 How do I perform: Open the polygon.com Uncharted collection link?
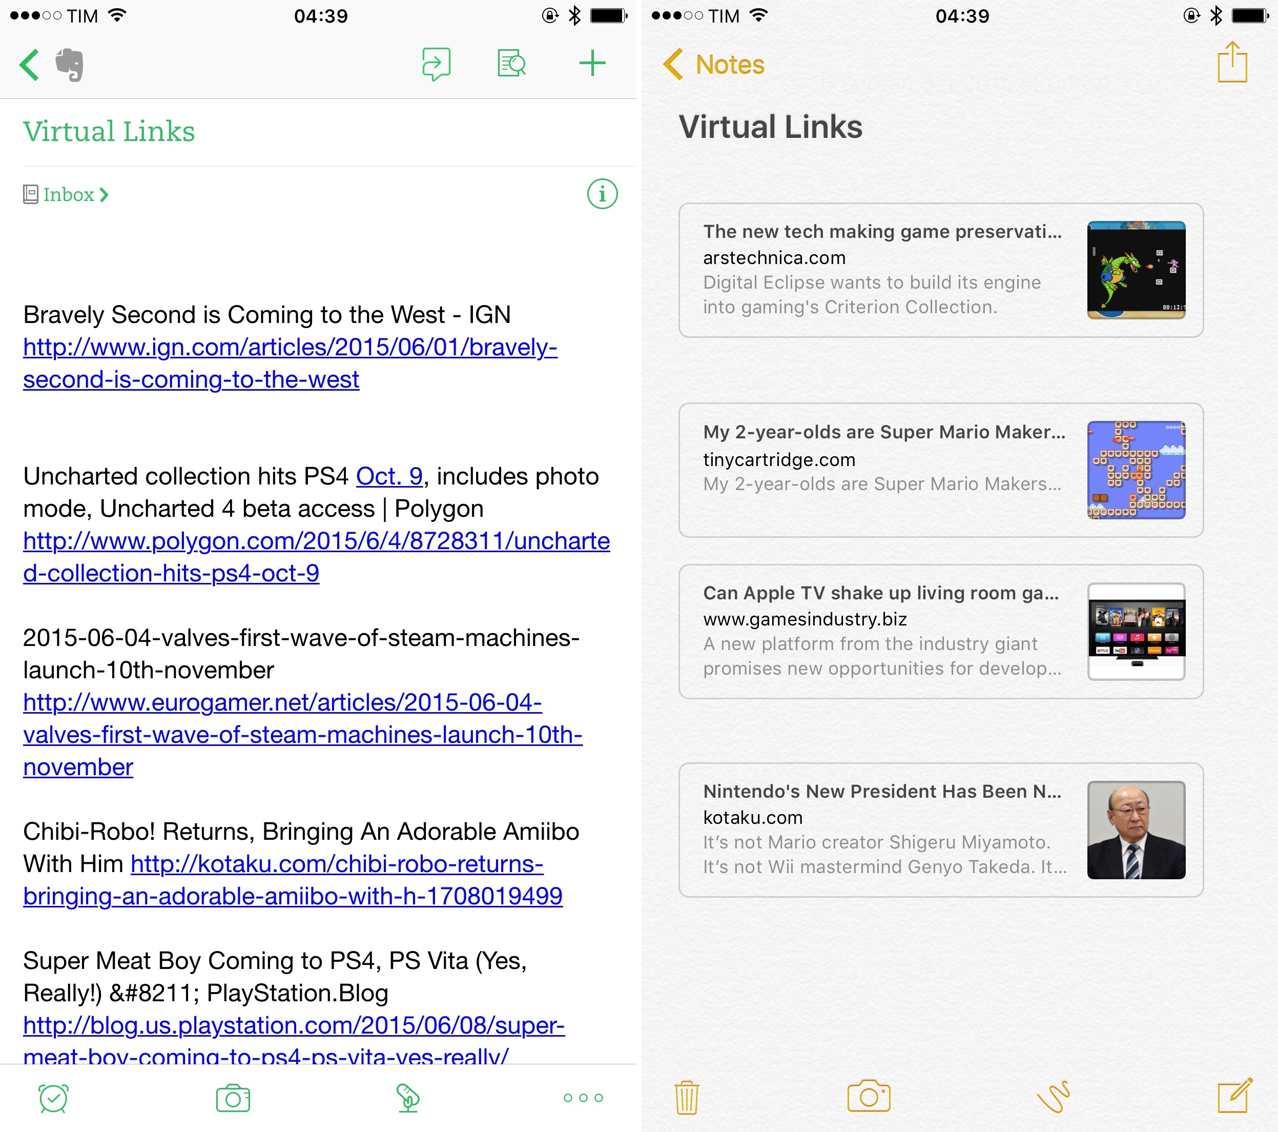316,557
